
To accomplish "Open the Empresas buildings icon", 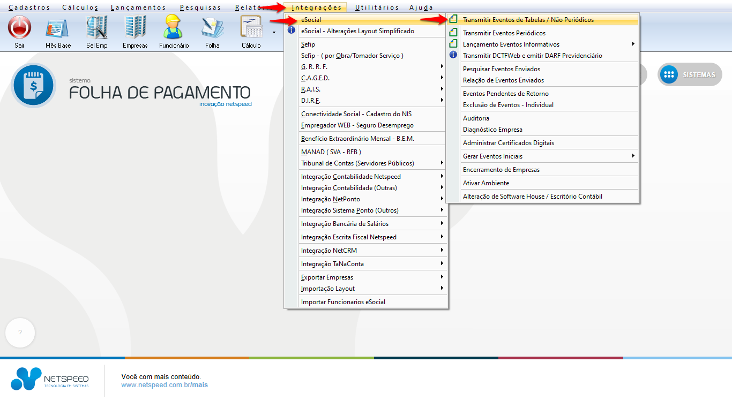I will point(135,27).
